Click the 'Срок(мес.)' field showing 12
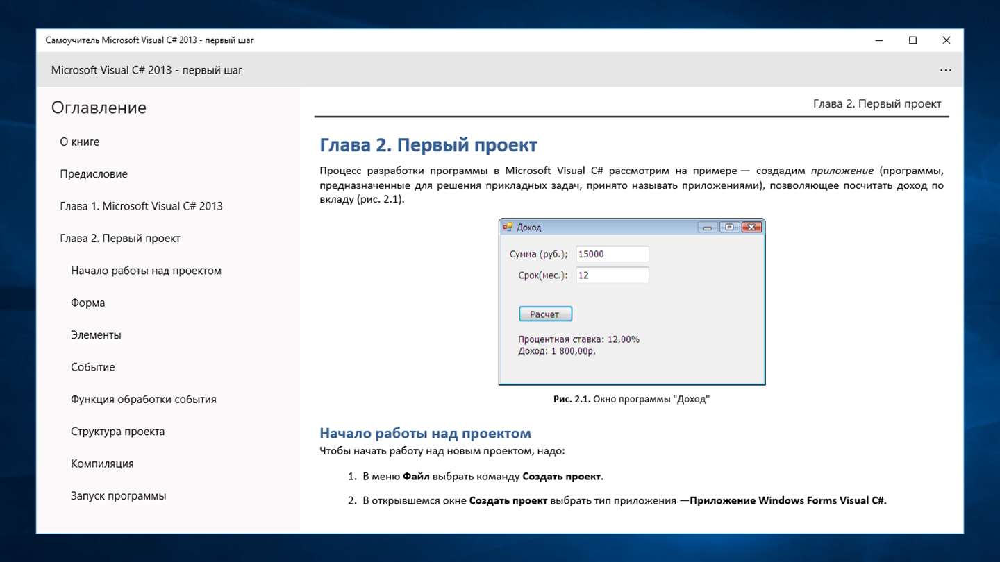Viewport: 1000px width, 562px height. [x=612, y=275]
